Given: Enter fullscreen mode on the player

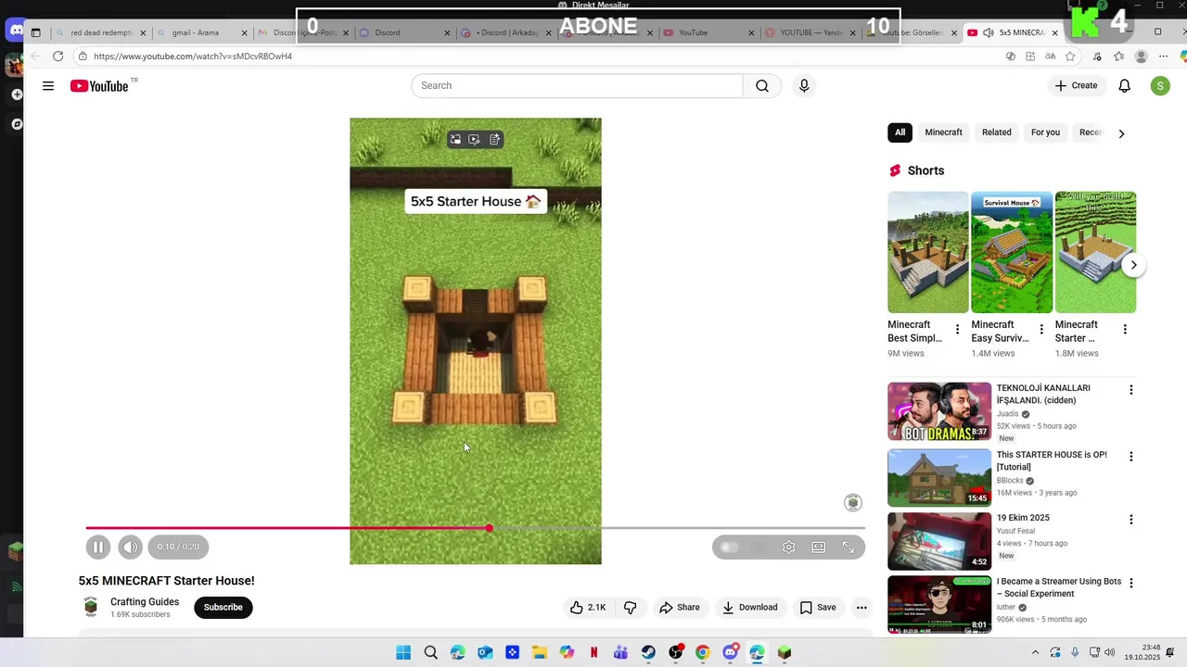Looking at the screenshot, I should 848,547.
